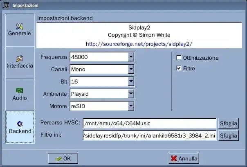The height and width of the screenshot is (167, 247).
Task: Click the Generale tools icon
Action: tap(20, 26)
